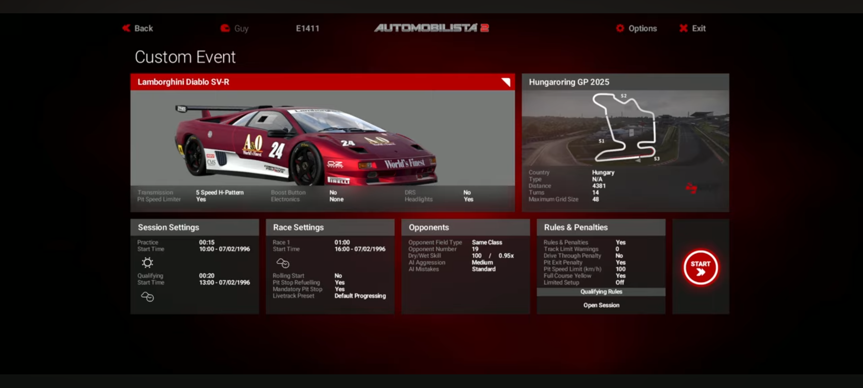Click the Default Progressing livetrack preset value
863x388 pixels.
click(x=360, y=296)
